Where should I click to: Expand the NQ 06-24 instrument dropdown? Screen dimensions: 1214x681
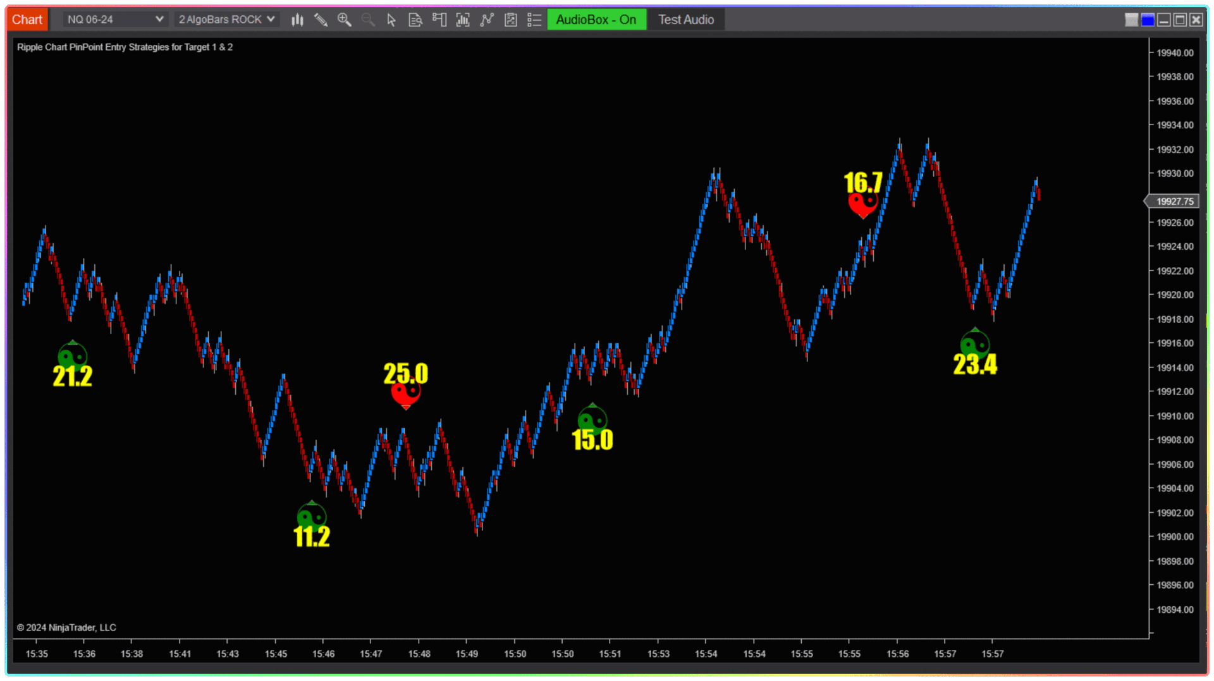(115, 20)
